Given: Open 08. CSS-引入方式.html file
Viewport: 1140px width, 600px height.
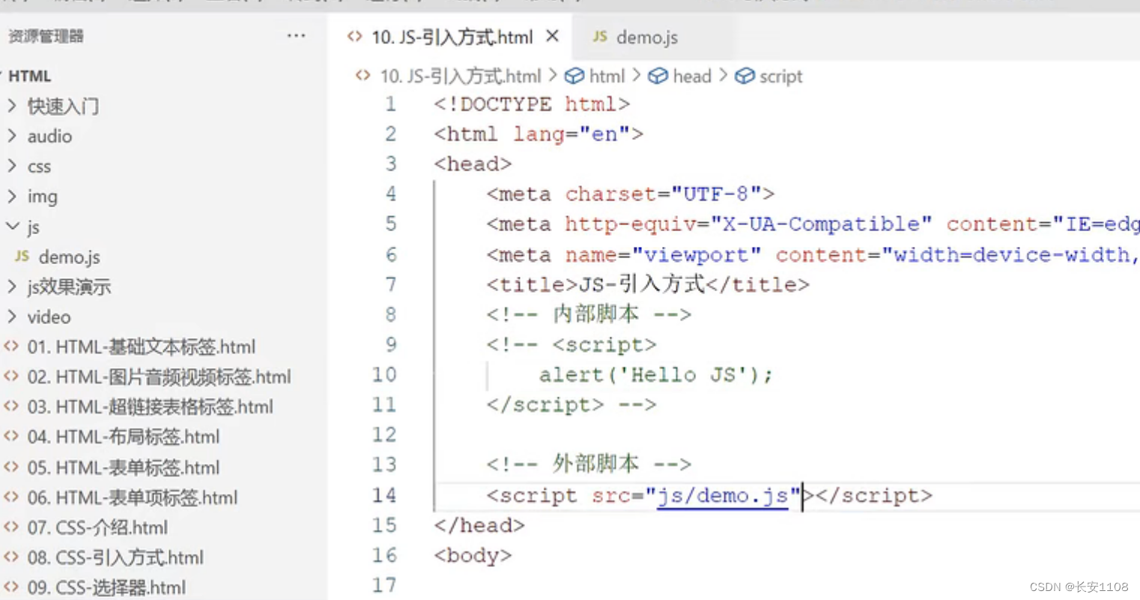Looking at the screenshot, I should 115,557.
